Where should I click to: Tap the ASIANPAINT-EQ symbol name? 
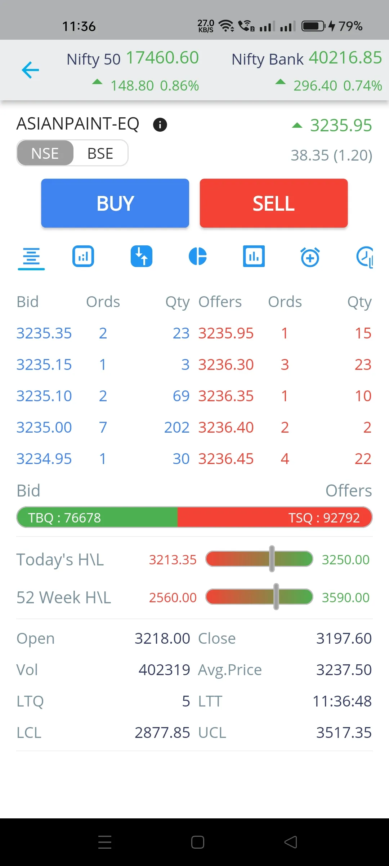pos(78,124)
